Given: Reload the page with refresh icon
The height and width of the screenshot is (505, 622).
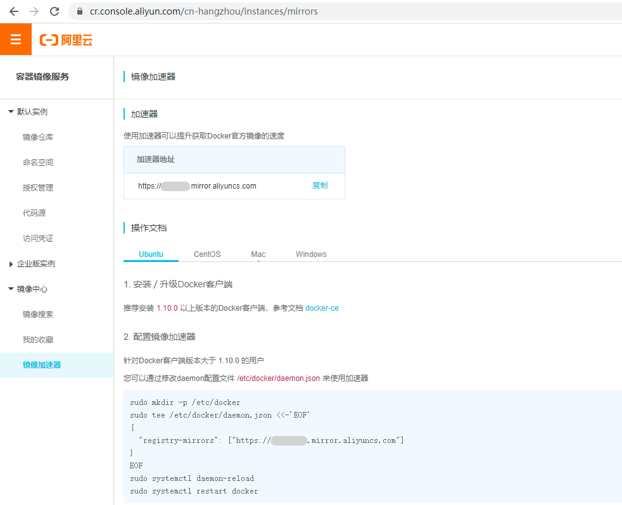Looking at the screenshot, I should point(54,11).
